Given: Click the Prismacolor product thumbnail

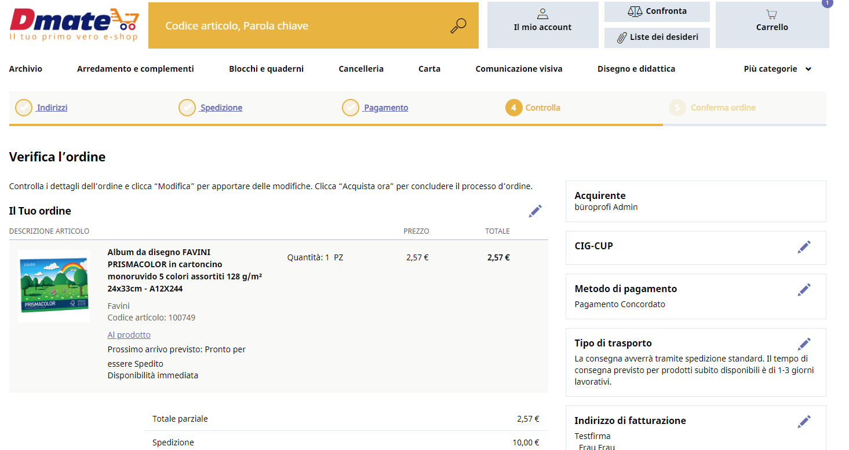Looking at the screenshot, I should (54, 286).
